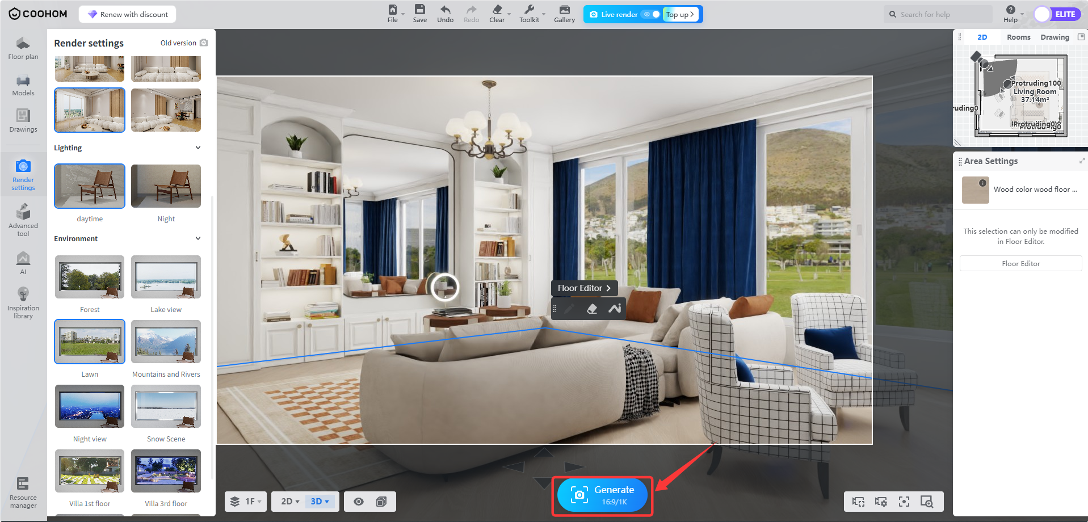
Task: Click Renew with discount button
Action: pyautogui.click(x=128, y=14)
